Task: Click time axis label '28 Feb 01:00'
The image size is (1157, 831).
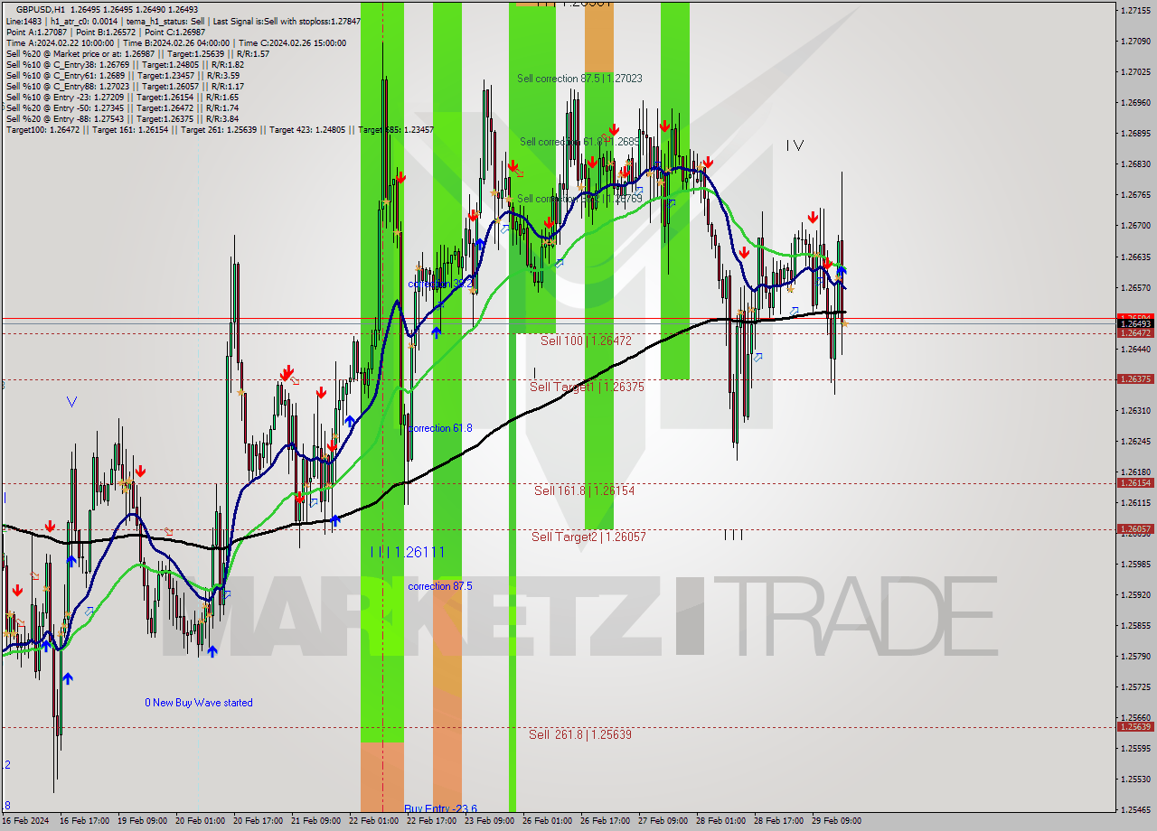Action: [720, 821]
